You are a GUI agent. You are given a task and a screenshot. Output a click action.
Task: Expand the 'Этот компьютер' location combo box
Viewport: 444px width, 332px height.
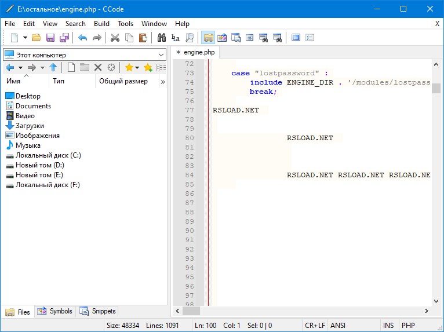162,54
